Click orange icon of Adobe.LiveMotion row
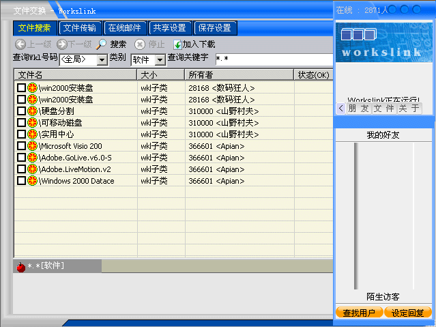Image resolution: width=436 pixels, height=327 pixels. pyautogui.click(x=32, y=169)
